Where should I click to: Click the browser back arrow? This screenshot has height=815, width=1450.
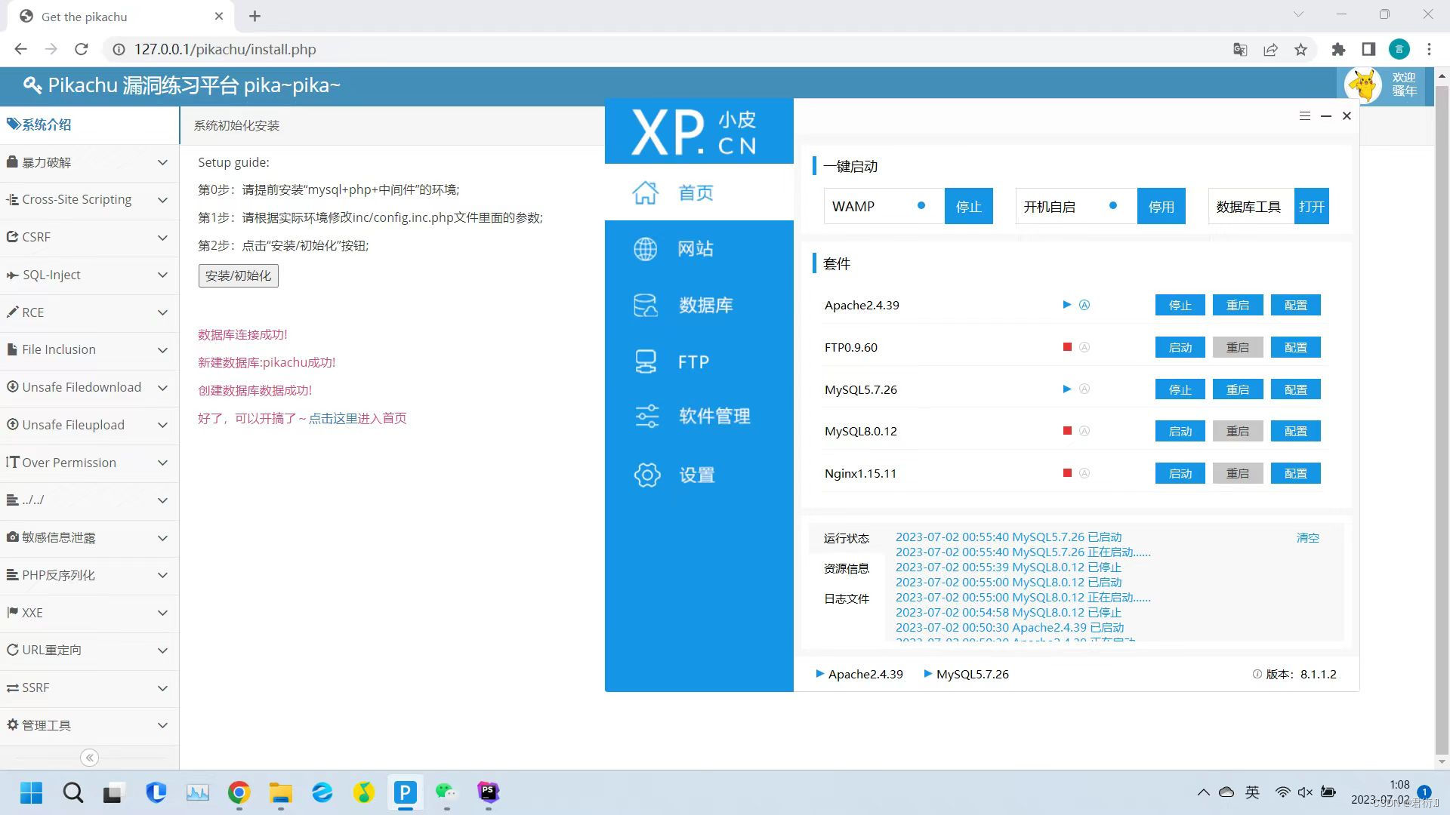pyautogui.click(x=20, y=49)
